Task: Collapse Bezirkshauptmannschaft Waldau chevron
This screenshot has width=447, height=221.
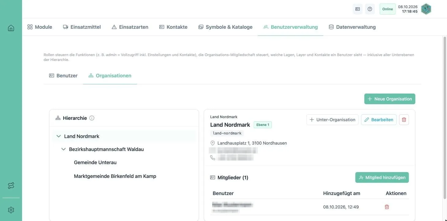Action: (63, 149)
